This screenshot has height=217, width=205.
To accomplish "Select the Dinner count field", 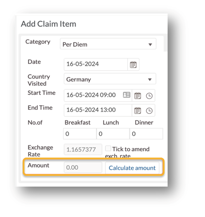I will (x=146, y=134).
